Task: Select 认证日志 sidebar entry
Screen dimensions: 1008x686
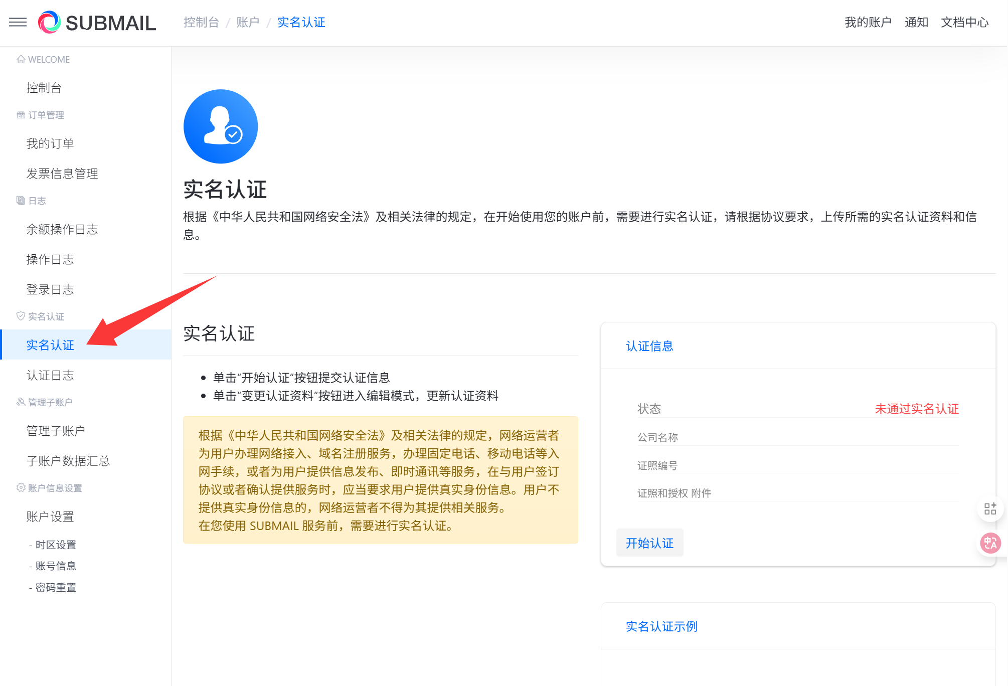Action: [50, 375]
